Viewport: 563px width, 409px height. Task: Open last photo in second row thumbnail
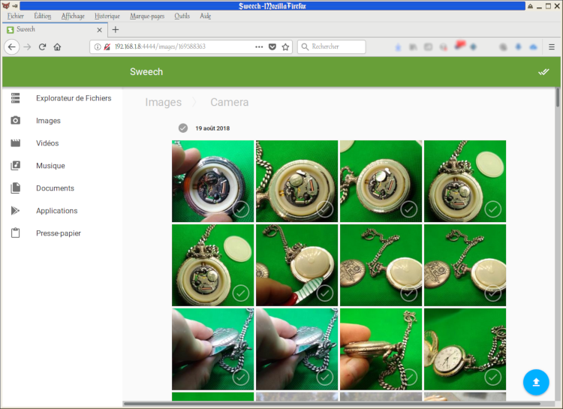tap(465, 265)
